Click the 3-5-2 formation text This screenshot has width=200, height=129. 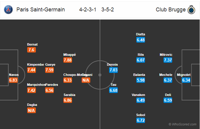pyautogui.click(x=108, y=10)
